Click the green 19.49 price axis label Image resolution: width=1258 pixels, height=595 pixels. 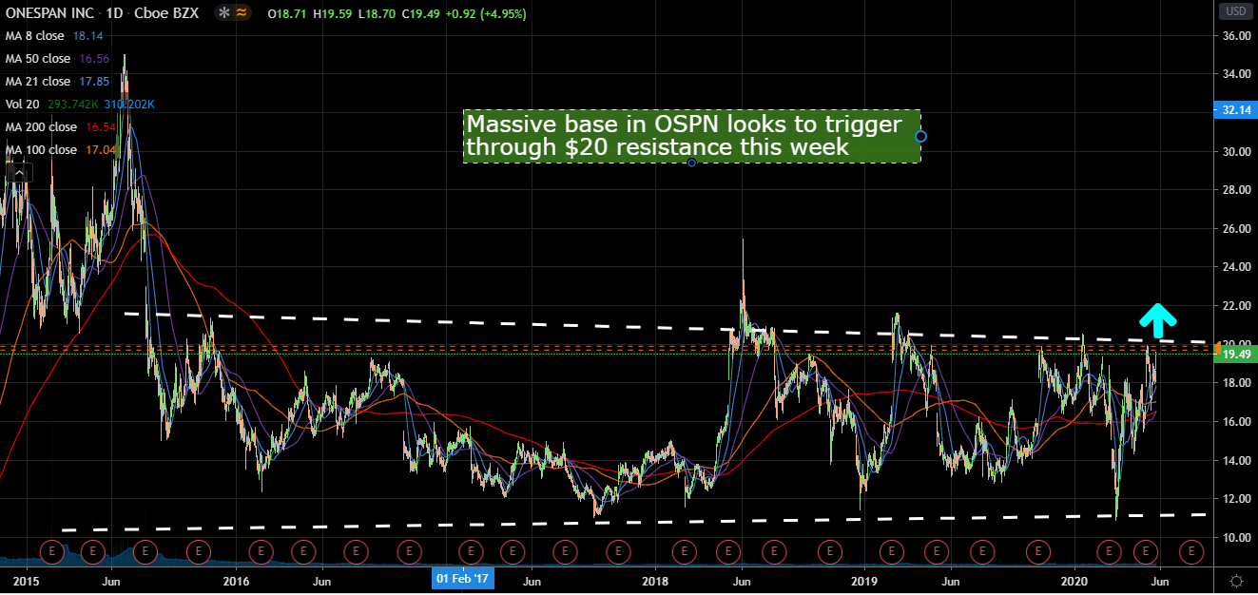pos(1235,355)
